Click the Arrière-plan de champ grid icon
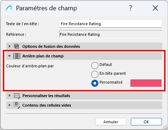Image resolution: width=168 pixels, height=130 pixels. coord(17,56)
